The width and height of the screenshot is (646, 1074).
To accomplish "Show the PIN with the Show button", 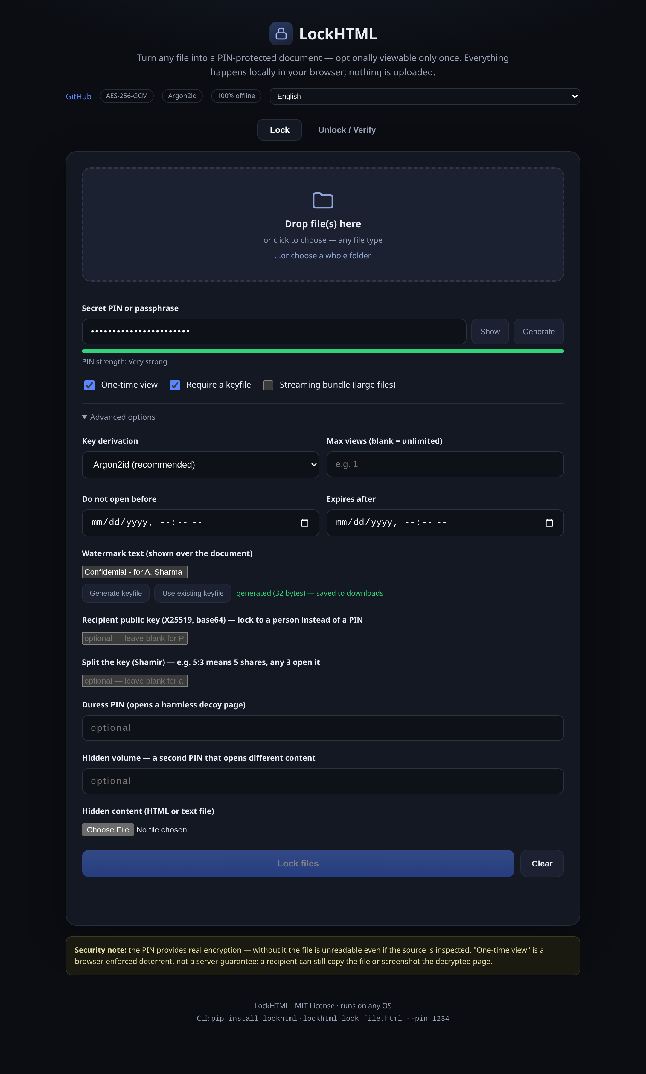I will [x=490, y=332].
